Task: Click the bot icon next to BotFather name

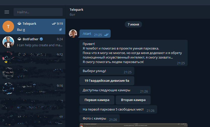Action: pyautogui.click(x=19, y=39)
